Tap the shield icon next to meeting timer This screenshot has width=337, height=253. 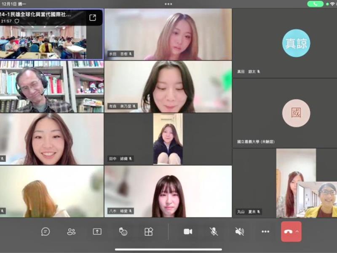(x=17, y=21)
